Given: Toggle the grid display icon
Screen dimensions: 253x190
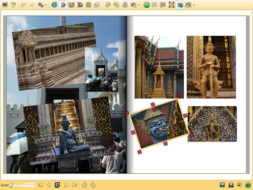Looking at the screenshot, I should tap(89, 5).
